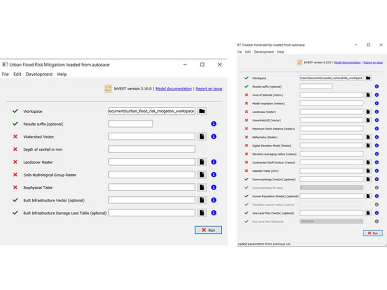
Task: Show info for Soils Hydrological Group Raster
Action: (214, 175)
